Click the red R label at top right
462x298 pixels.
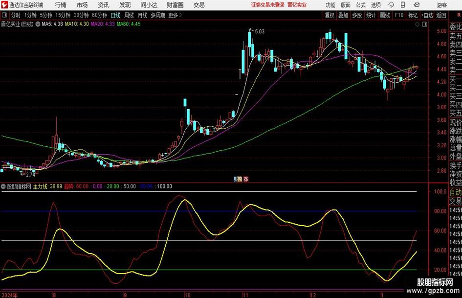[x=459, y=15]
